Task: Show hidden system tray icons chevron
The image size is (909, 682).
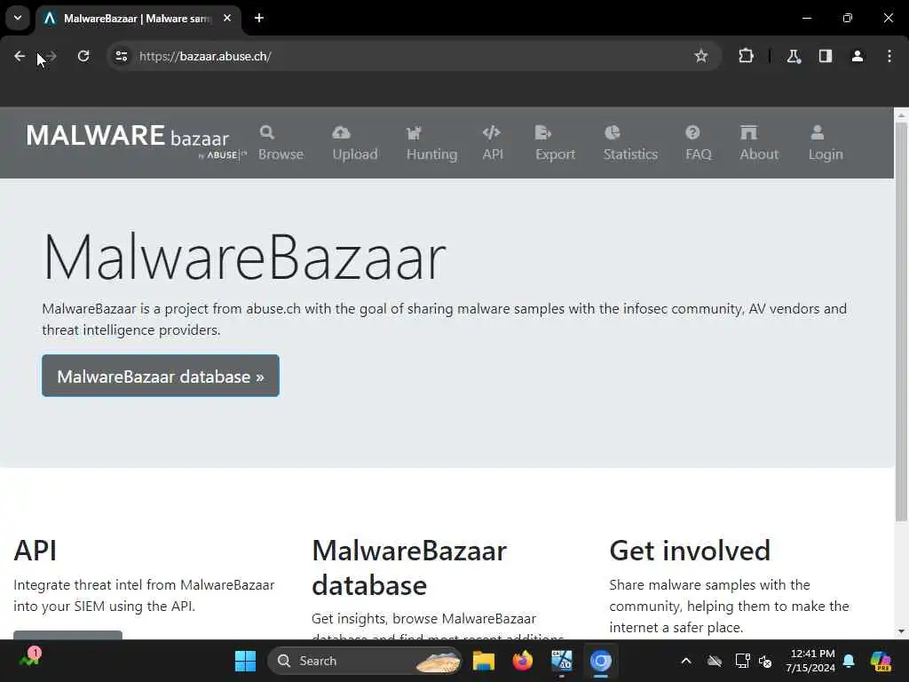Action: [686, 661]
